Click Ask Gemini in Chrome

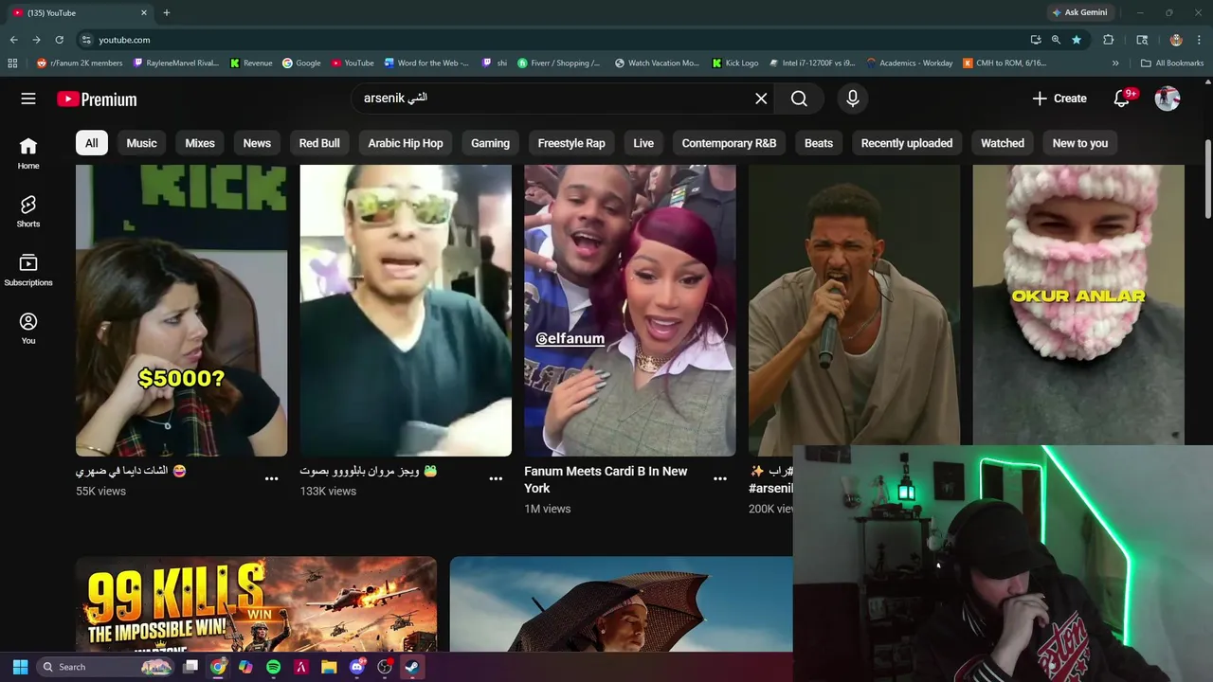tap(1079, 12)
